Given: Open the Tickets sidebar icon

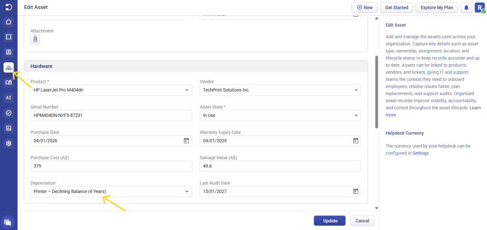Looking at the screenshot, I should coord(9,37).
